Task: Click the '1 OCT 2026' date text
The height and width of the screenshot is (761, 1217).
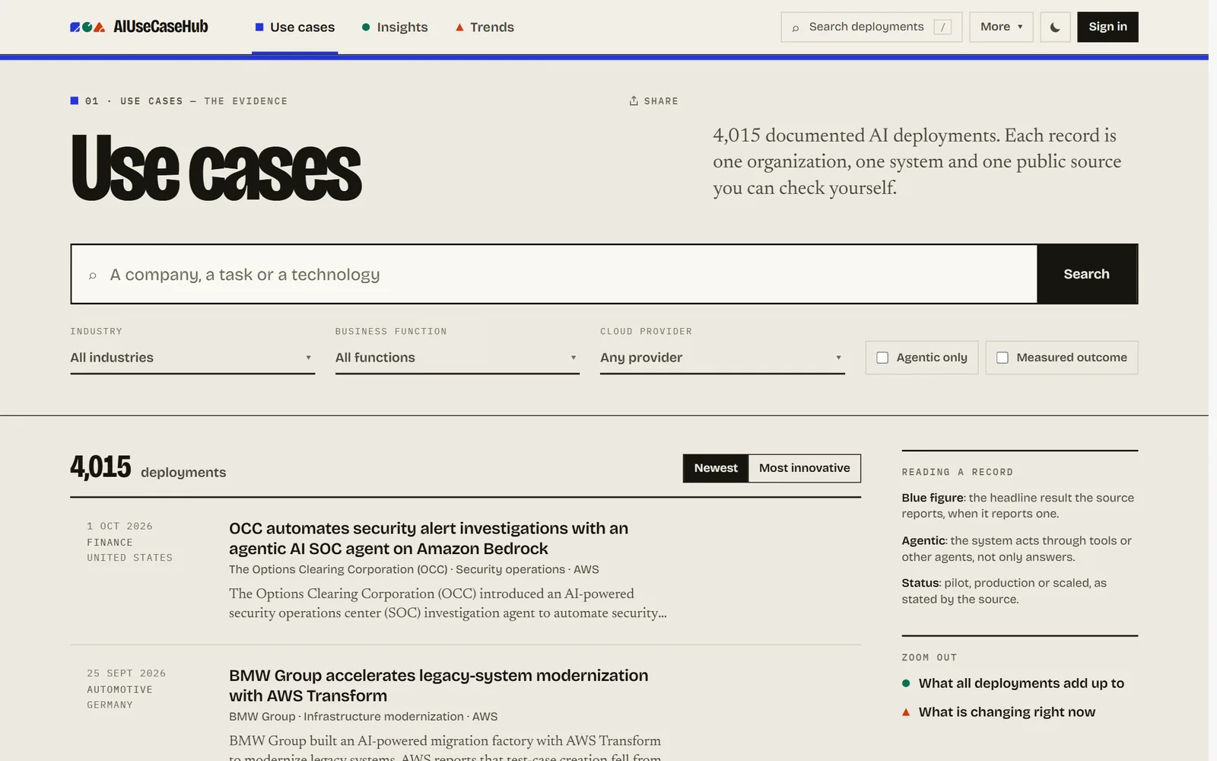Action: 119,526
